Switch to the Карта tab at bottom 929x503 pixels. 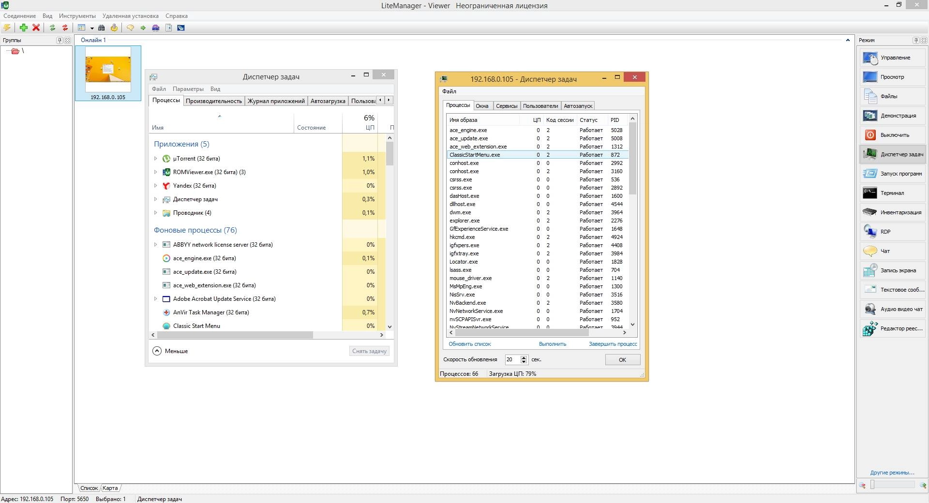[x=110, y=488]
